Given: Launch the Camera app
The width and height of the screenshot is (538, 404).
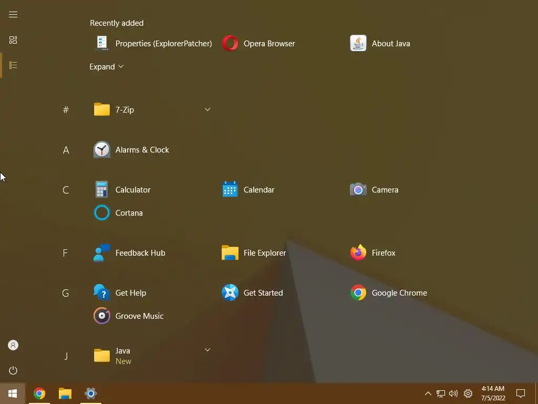Looking at the screenshot, I should click(374, 189).
